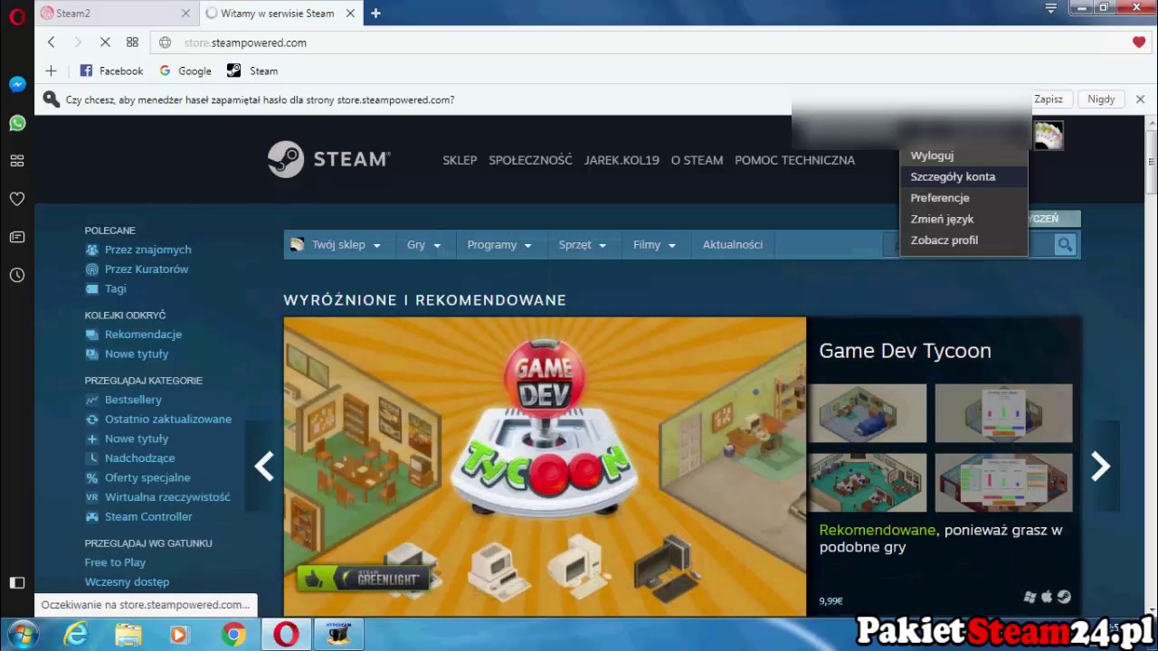Open Google Chrome from the taskbar

[x=233, y=635]
